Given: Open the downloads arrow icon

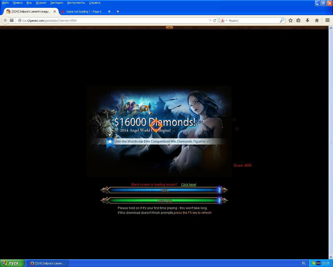Looking at the screenshot, I should (307, 20).
